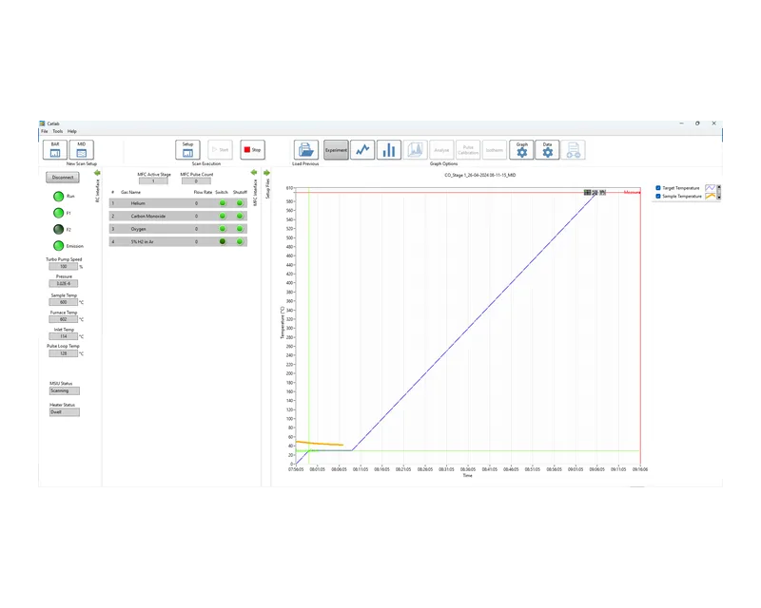
Task: Open the 3D spectrum graph view
Action: (415, 150)
